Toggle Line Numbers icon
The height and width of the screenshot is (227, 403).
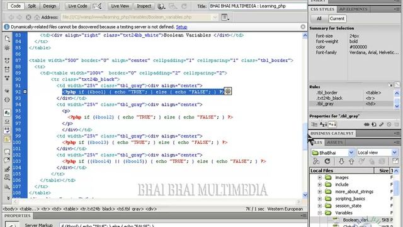coord(7,112)
